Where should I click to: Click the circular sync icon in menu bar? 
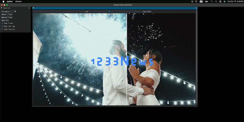pyautogui.click(x=192, y=1)
